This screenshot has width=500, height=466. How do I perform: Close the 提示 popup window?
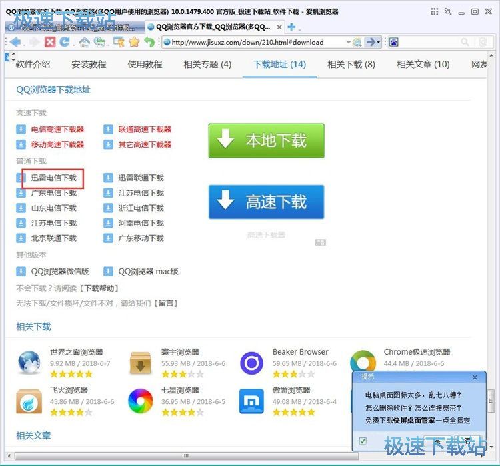tap(475, 377)
